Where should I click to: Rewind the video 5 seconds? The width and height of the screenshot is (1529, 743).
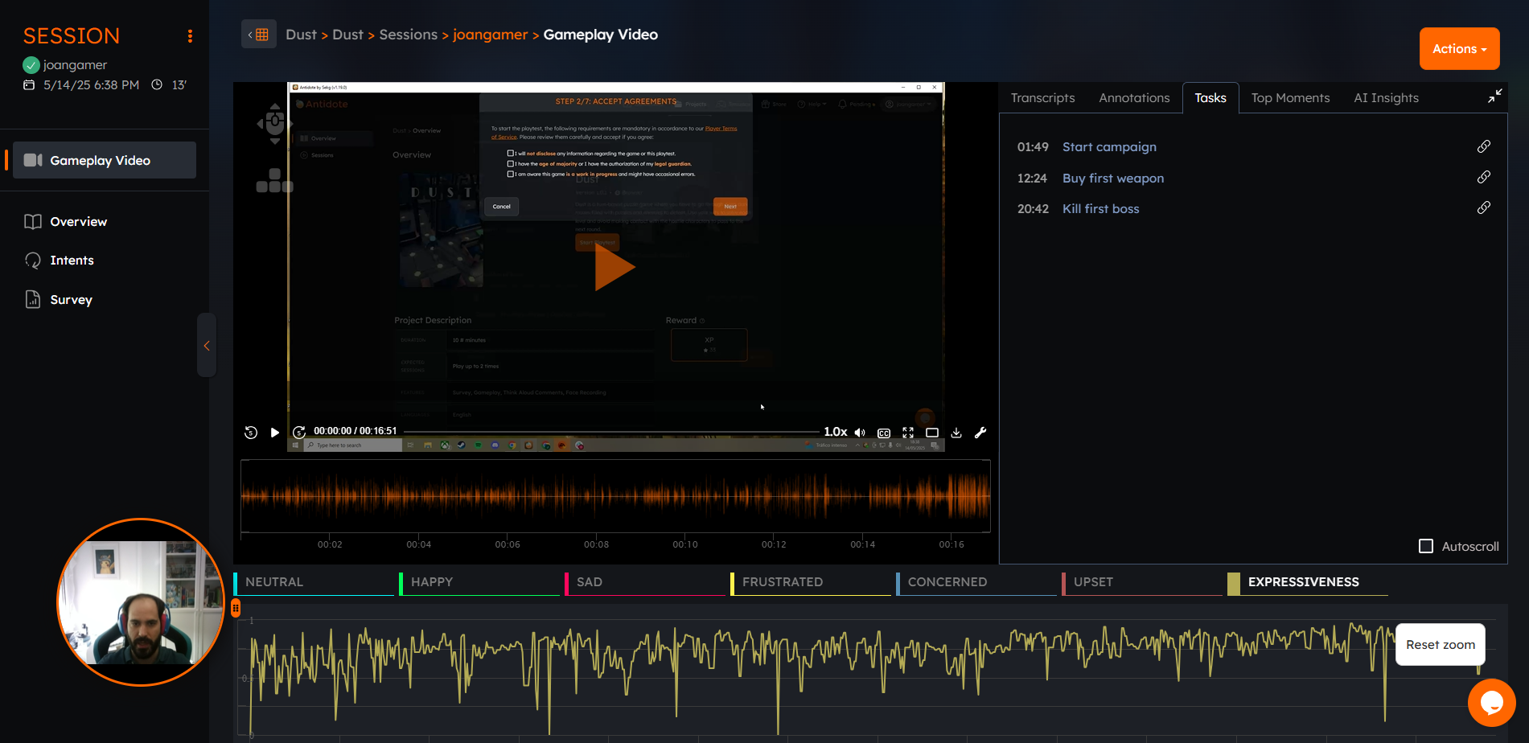[x=251, y=433]
